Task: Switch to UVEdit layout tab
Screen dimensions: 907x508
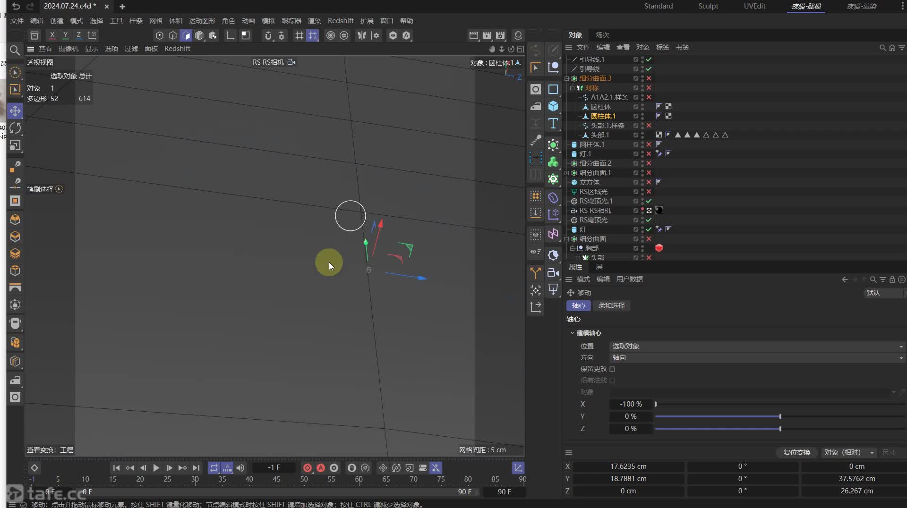Action: tap(754, 6)
